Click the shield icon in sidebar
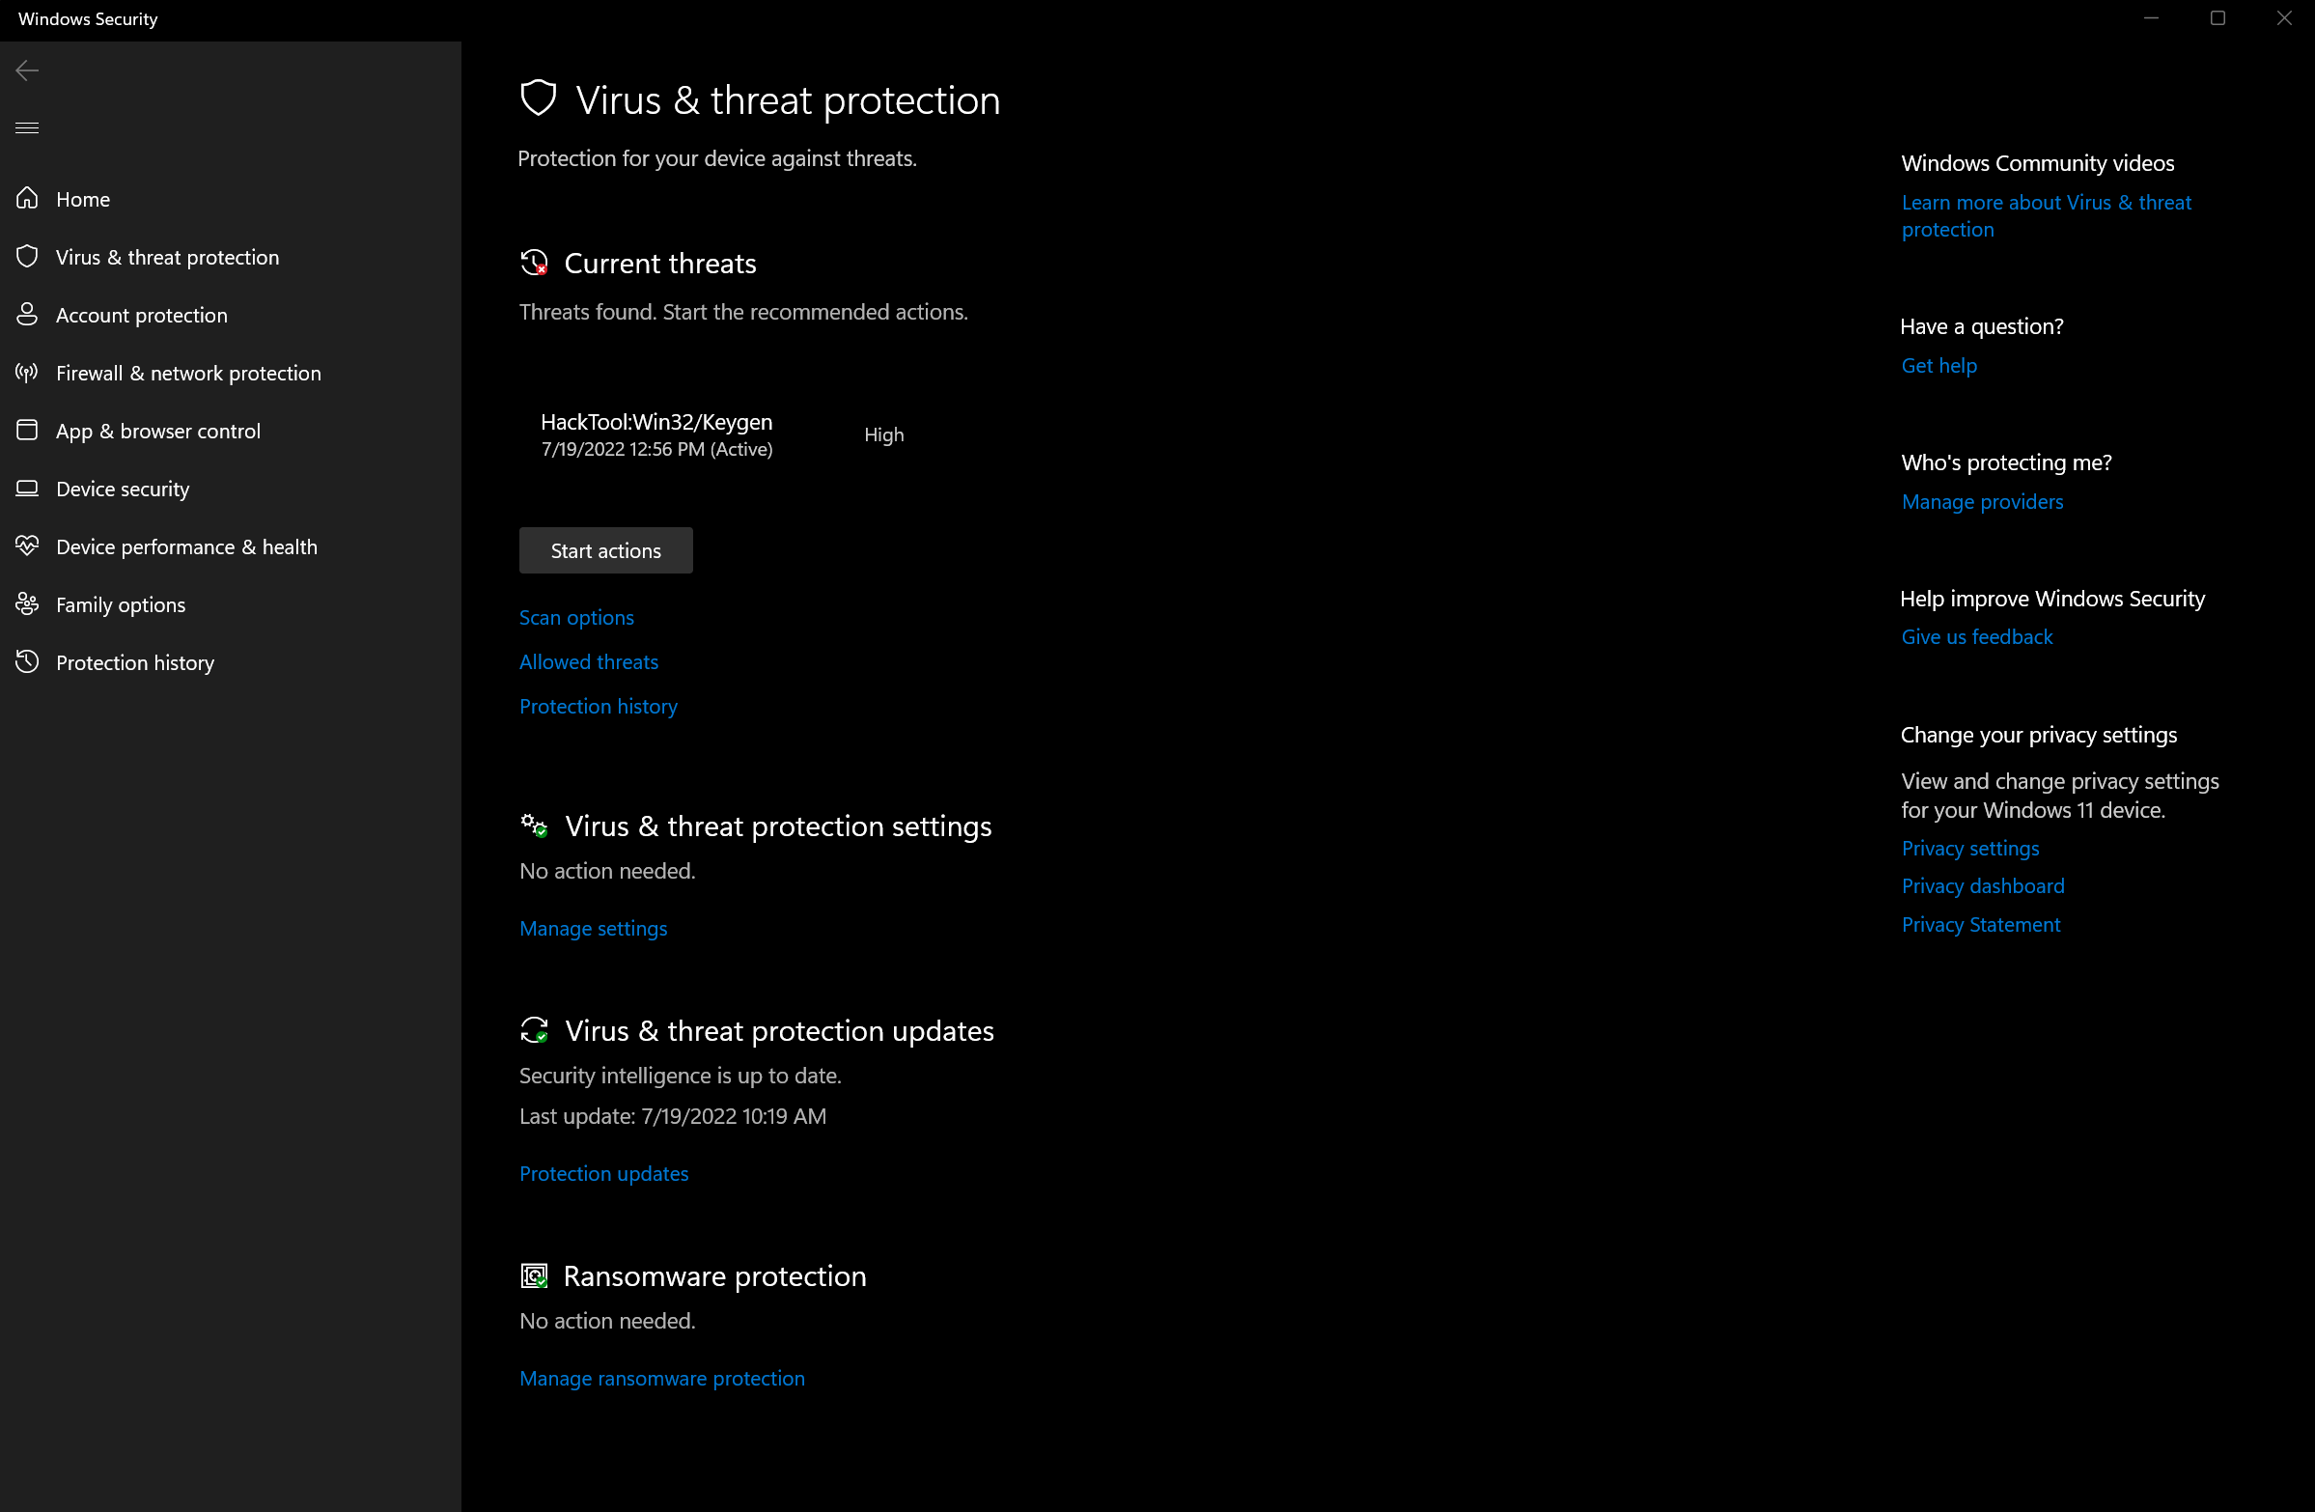The image size is (2315, 1512). [27, 256]
